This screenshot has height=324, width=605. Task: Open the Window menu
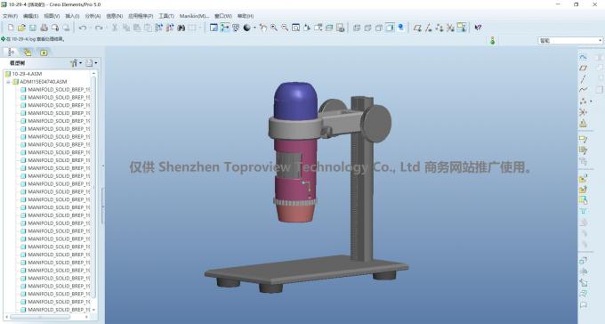[x=223, y=16]
